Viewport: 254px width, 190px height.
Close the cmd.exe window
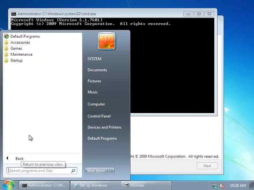(x=209, y=14)
